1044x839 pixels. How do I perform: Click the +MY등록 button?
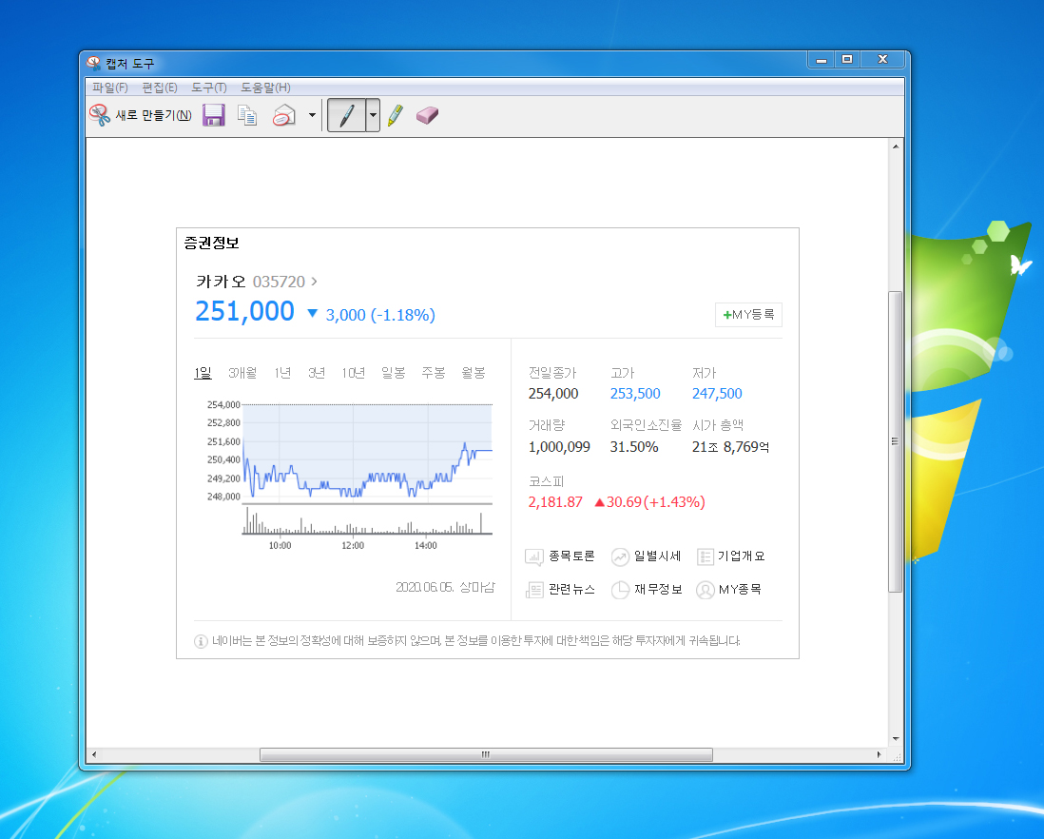tap(748, 314)
